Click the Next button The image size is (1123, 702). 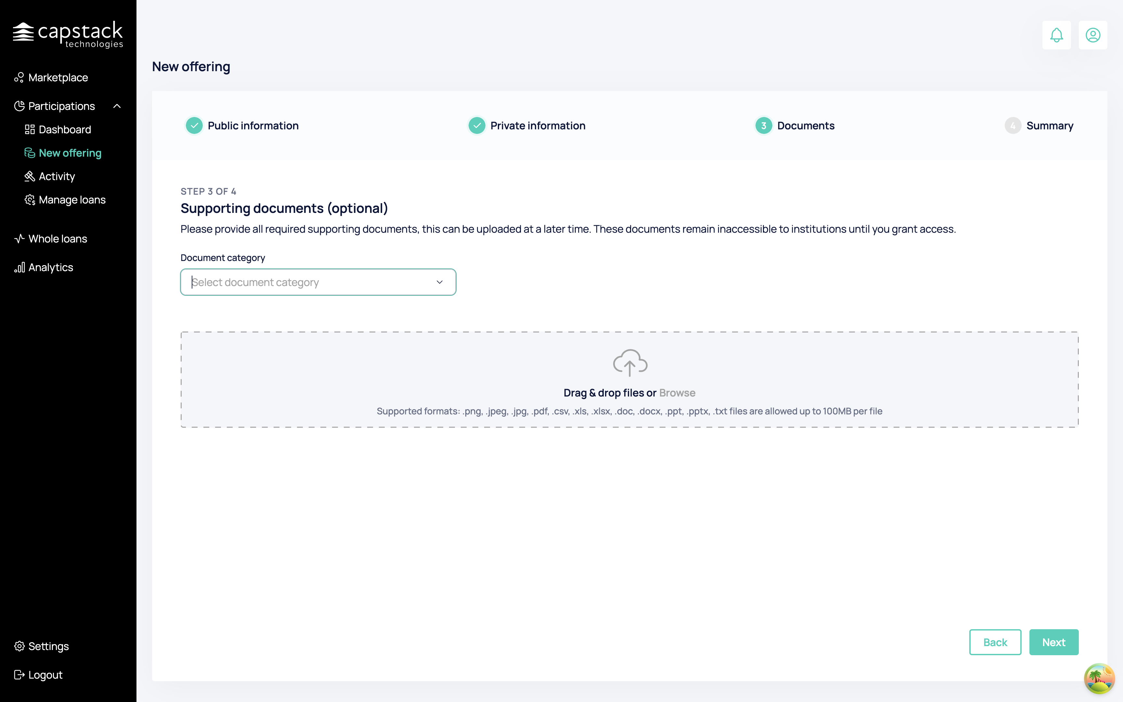(x=1053, y=642)
